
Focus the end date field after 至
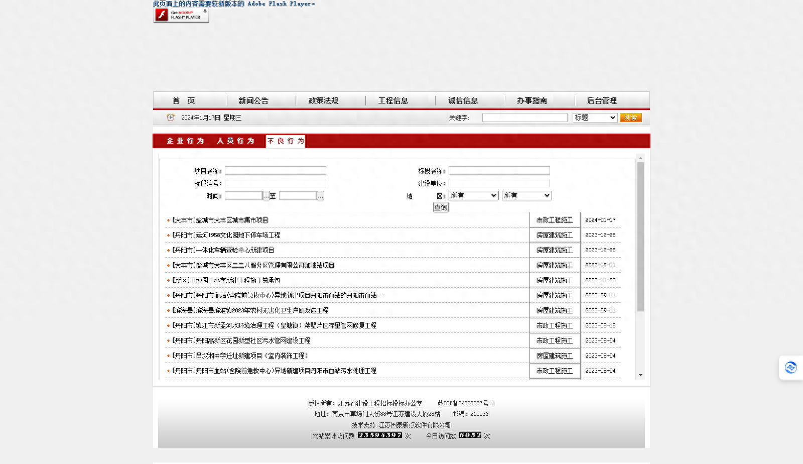click(298, 196)
